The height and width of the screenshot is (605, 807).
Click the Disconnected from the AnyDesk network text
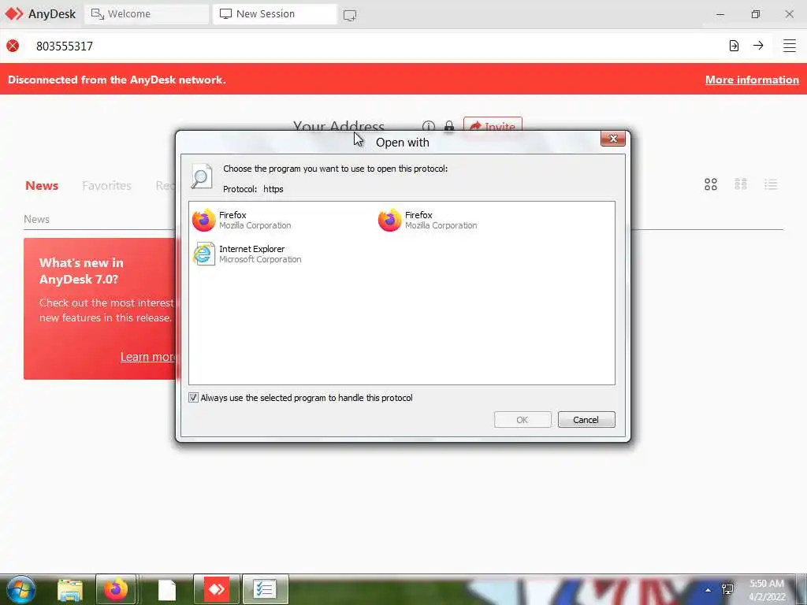coord(117,80)
